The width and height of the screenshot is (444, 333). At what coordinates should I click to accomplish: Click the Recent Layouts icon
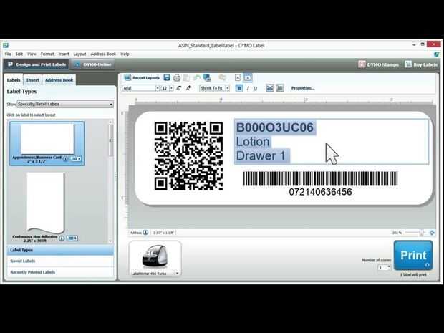127,78
